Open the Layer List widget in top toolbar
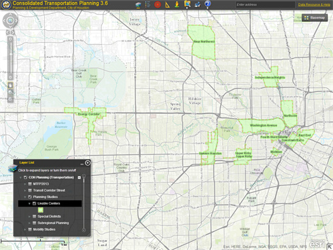 [x=138, y=5]
